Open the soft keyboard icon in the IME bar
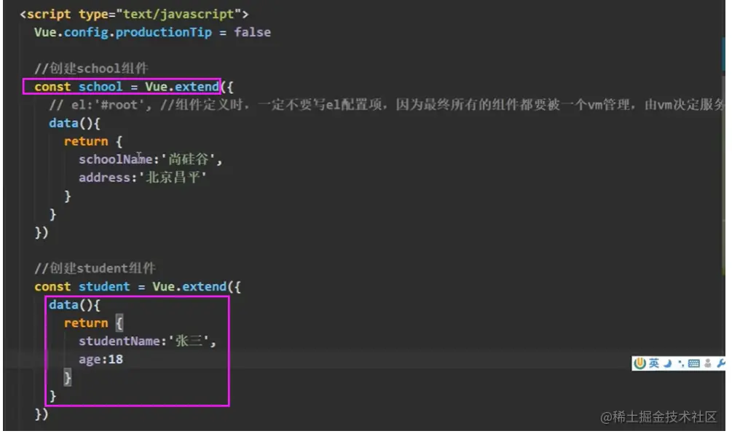Image resolution: width=732 pixels, height=439 pixels. click(x=693, y=363)
